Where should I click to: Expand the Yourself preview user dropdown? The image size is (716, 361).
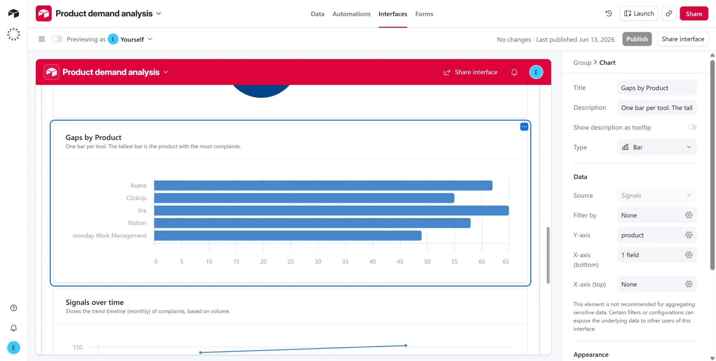[x=150, y=39]
